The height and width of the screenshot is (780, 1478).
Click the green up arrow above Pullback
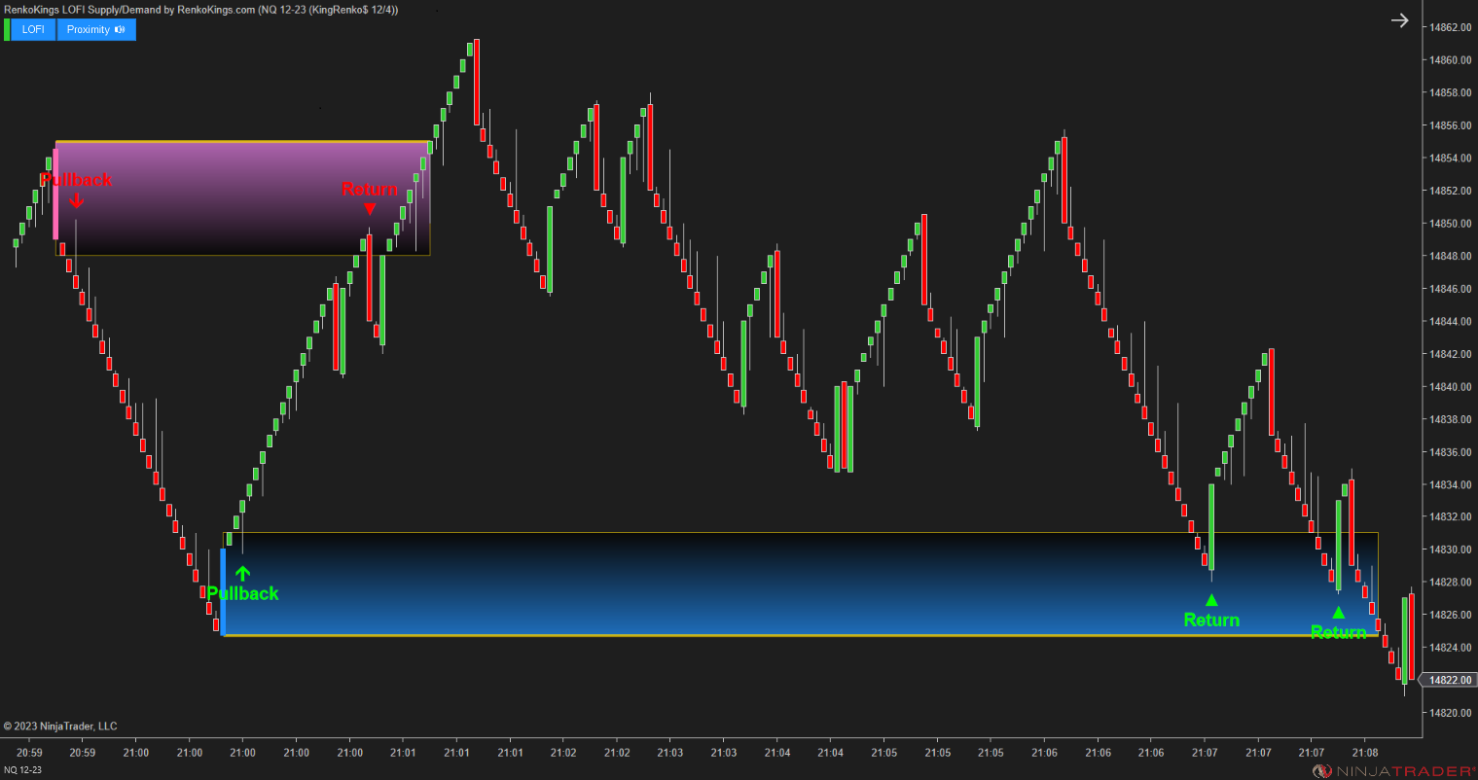243,572
